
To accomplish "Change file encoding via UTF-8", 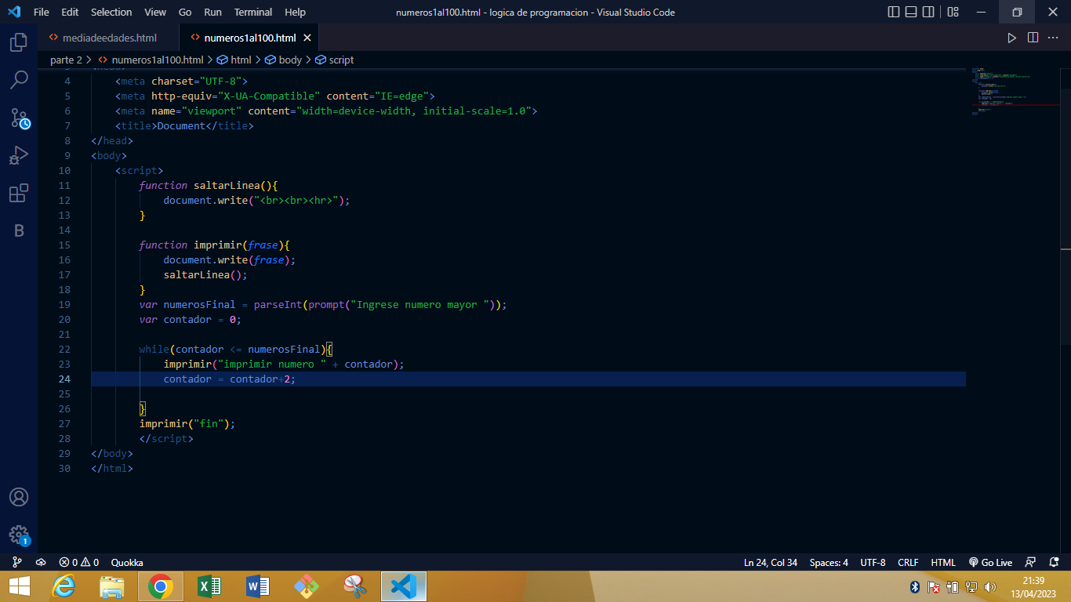I will [x=873, y=562].
